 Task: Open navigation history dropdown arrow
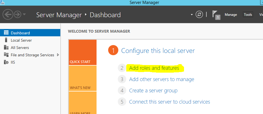24,15
